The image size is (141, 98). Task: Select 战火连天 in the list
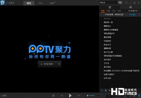click(x=107, y=60)
